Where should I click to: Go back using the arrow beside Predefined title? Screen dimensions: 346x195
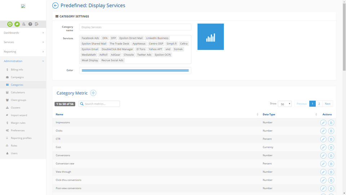[x=55, y=5]
